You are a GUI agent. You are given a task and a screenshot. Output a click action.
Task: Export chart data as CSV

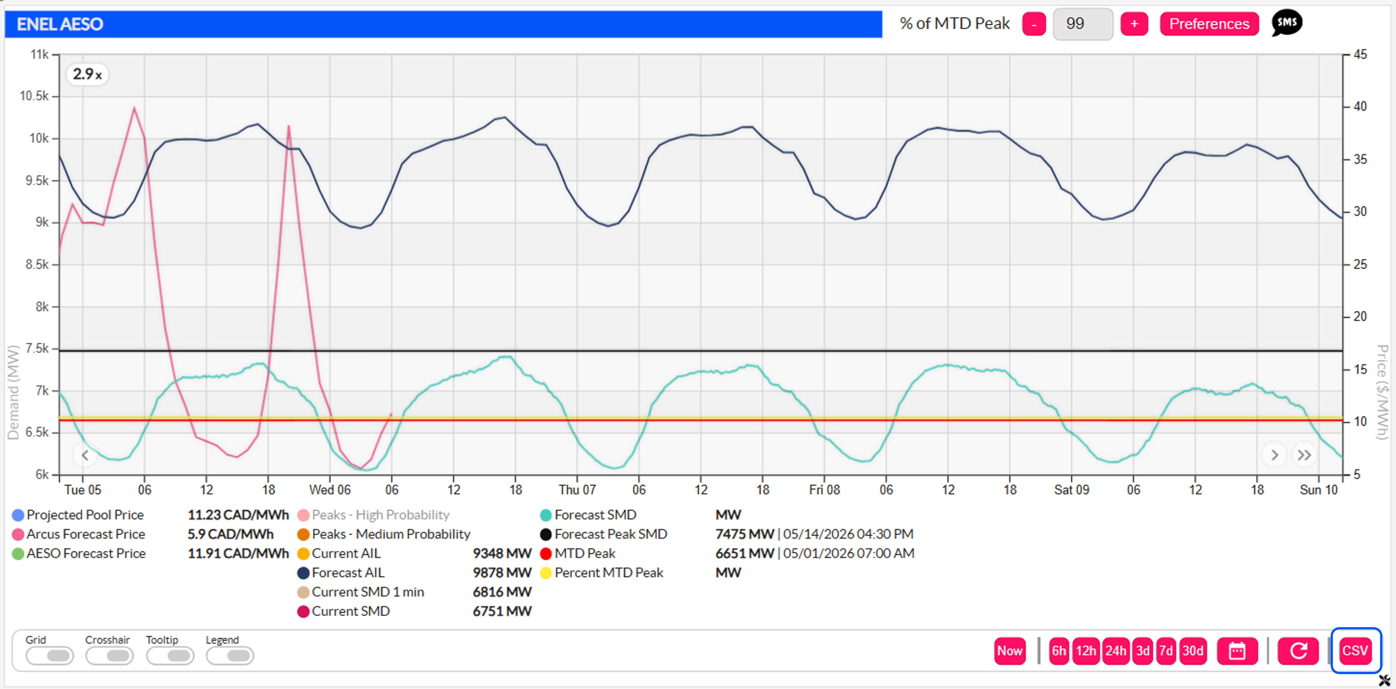point(1355,651)
